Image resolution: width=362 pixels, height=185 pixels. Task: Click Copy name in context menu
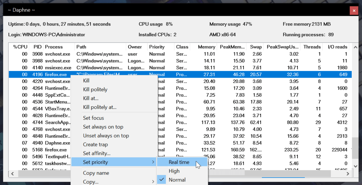tap(96, 173)
